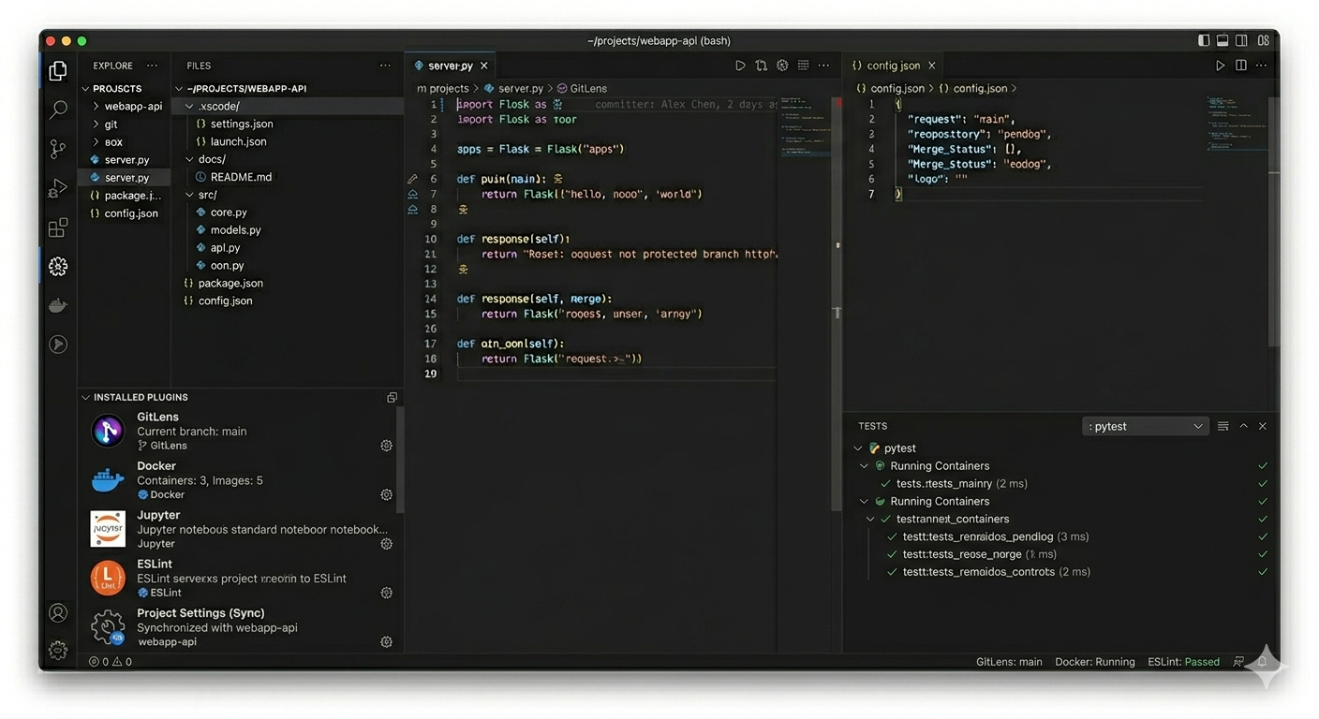Open Docker plugin settings gear
This screenshot has width=1319, height=719.
386,494
